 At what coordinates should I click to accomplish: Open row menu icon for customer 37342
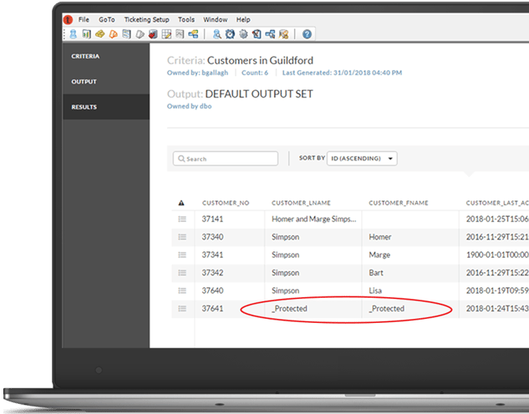[182, 273]
